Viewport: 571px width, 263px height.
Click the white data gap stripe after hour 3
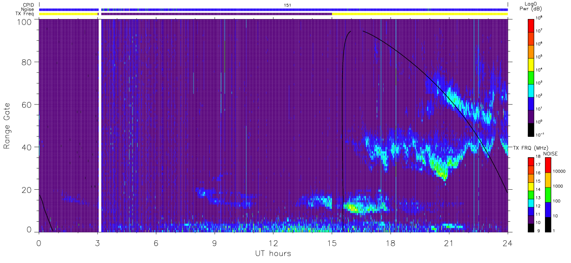point(100,126)
